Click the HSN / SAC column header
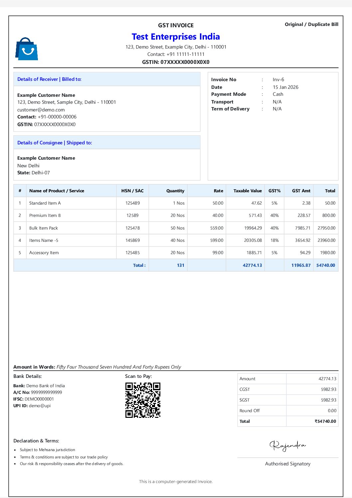 click(x=132, y=191)
